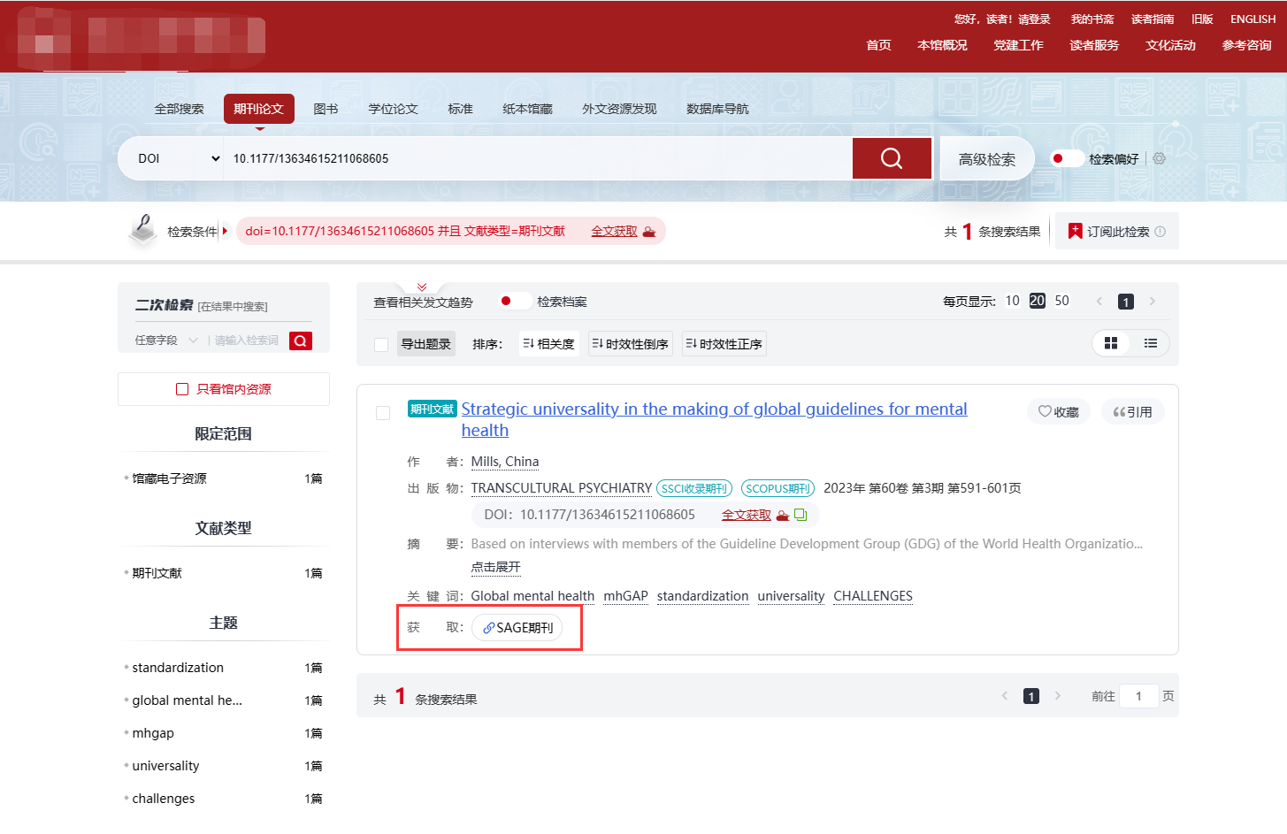
Task: Tick the checkbox beside the article result
Action: 383,413
